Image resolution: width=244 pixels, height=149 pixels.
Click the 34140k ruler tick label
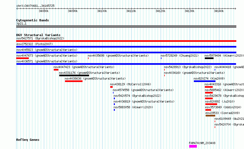219,11
